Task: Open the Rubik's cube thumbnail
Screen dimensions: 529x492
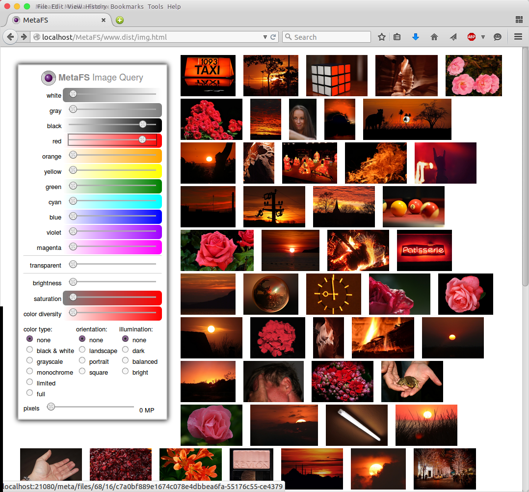Action: tap(337, 76)
